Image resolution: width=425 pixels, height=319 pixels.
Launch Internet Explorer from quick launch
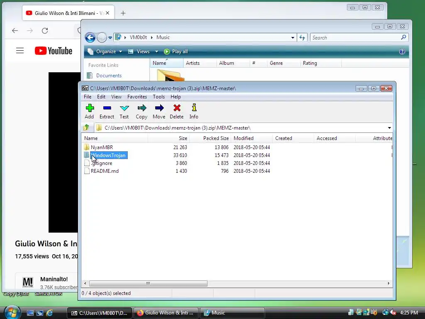point(49,313)
